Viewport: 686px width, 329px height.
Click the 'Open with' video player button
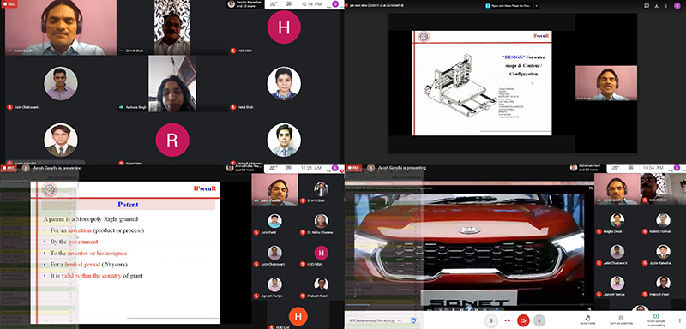click(x=508, y=6)
